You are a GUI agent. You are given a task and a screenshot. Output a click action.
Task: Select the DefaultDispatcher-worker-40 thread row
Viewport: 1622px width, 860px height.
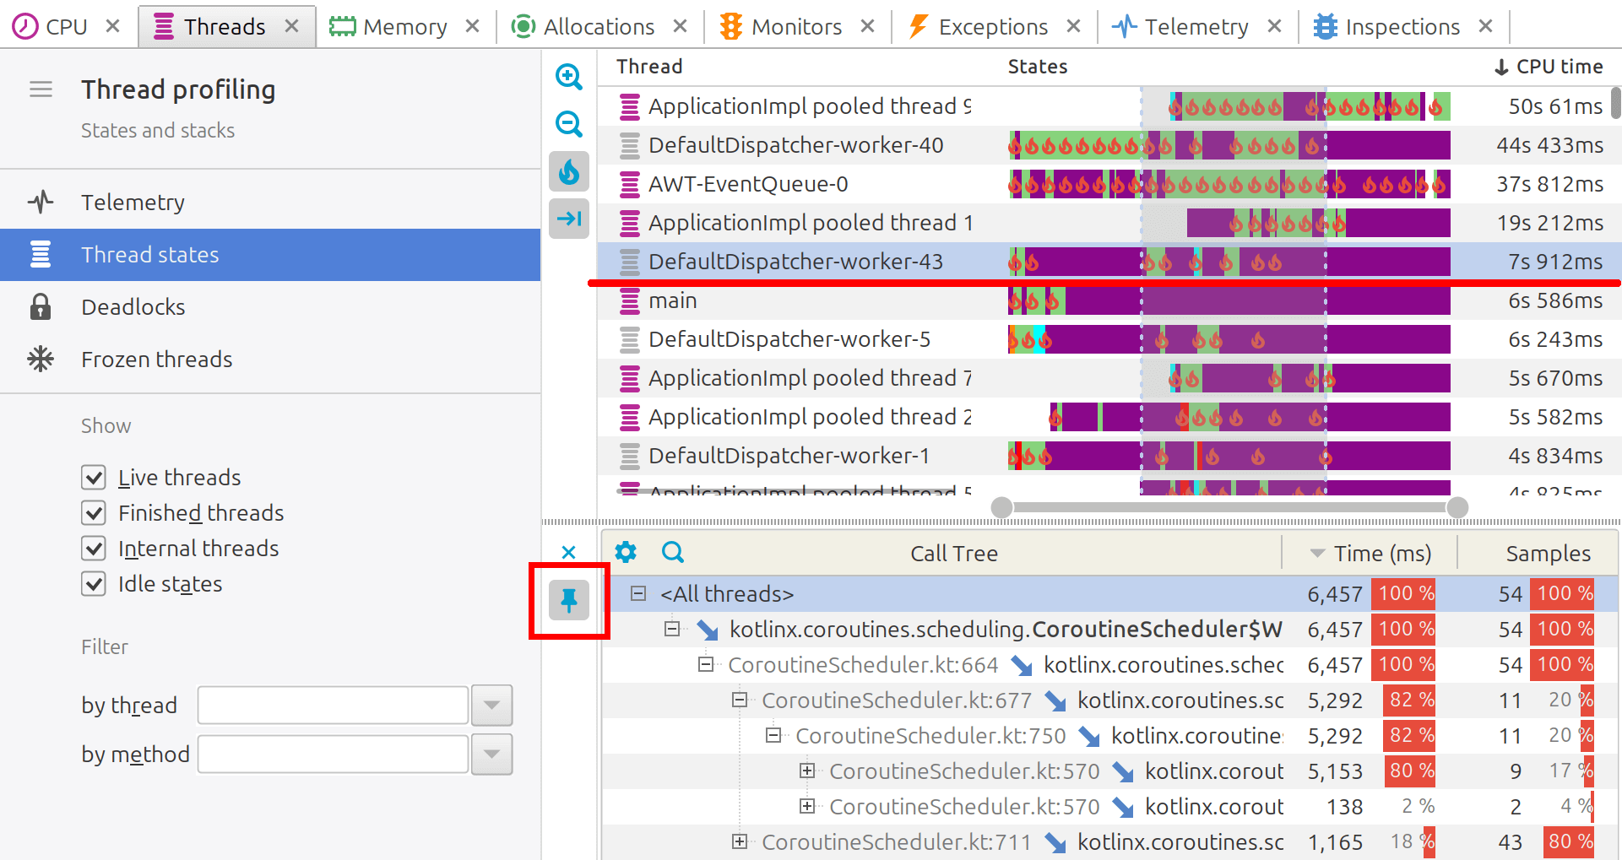(x=1109, y=145)
